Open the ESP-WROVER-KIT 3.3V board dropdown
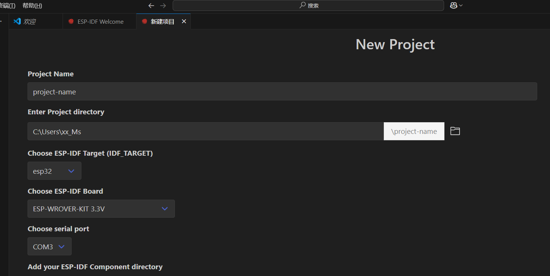 (101, 209)
